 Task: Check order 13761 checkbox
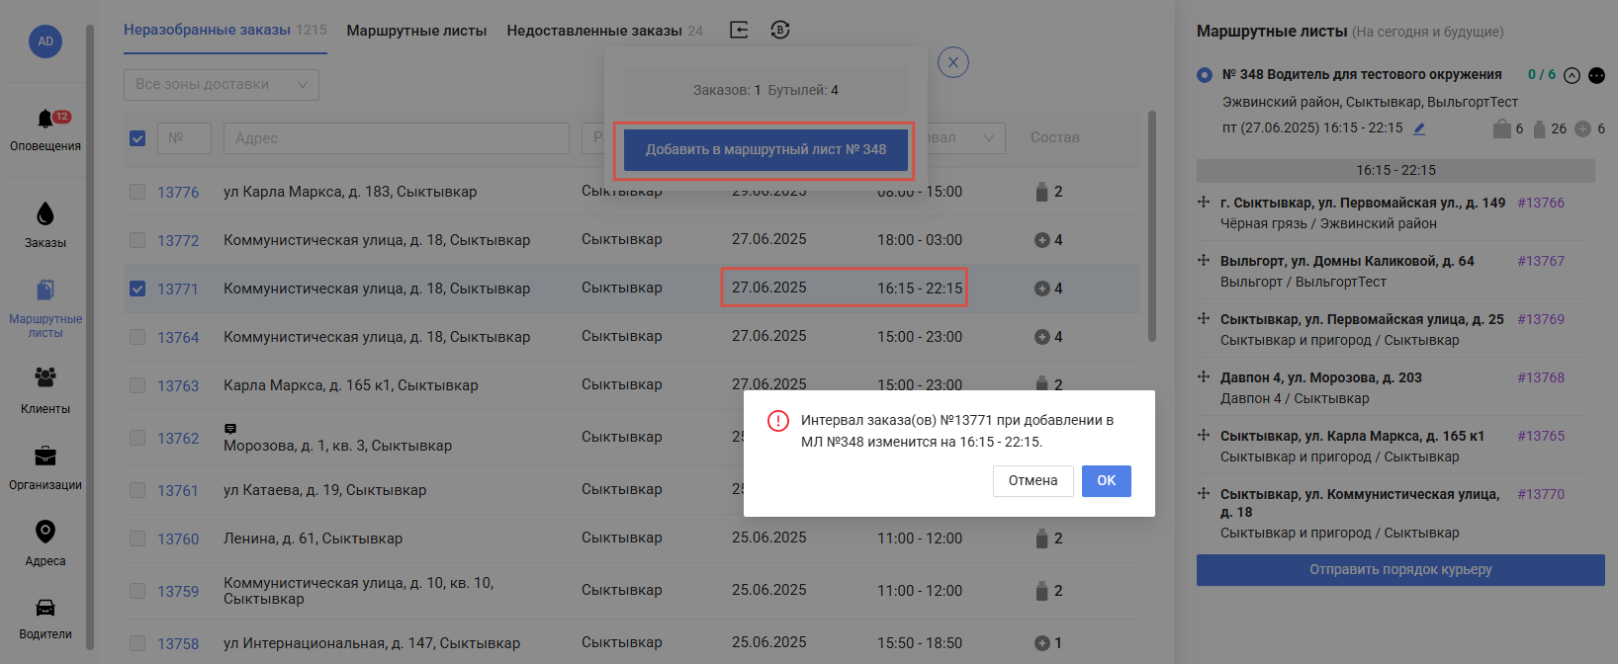(x=137, y=490)
